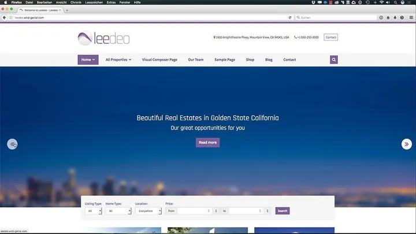Click the purple site search icon

click(334, 60)
